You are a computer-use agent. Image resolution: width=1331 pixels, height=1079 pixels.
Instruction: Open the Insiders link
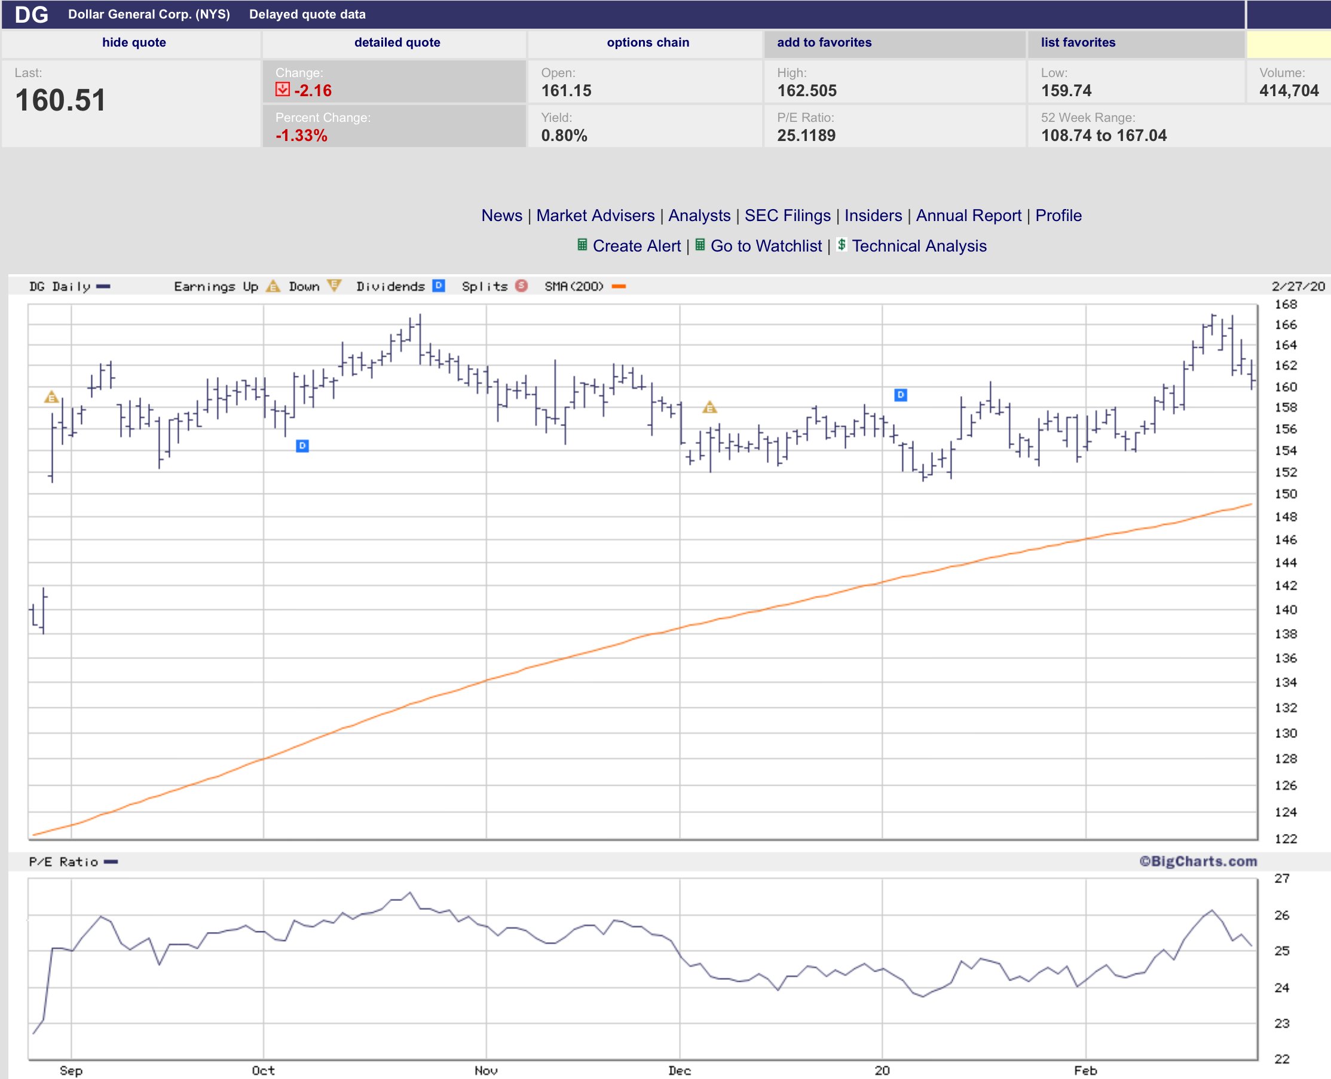click(x=873, y=215)
